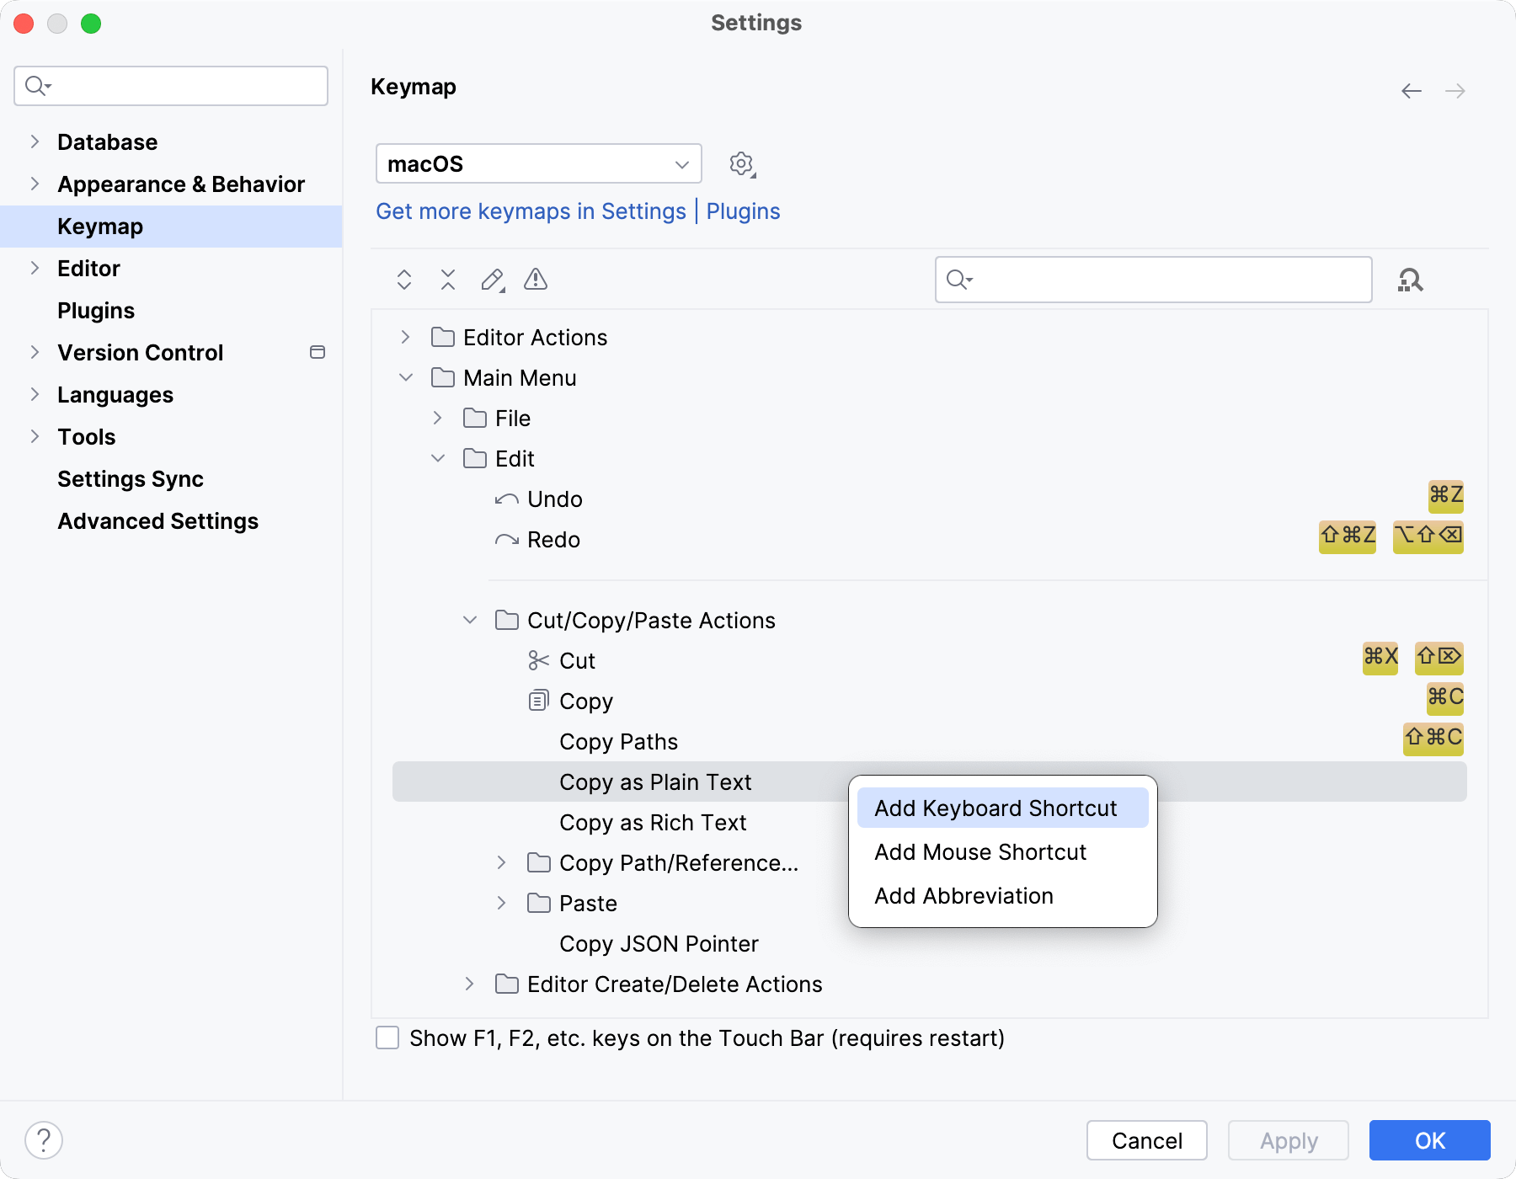Open keymap options via the gear icon

pos(742,163)
